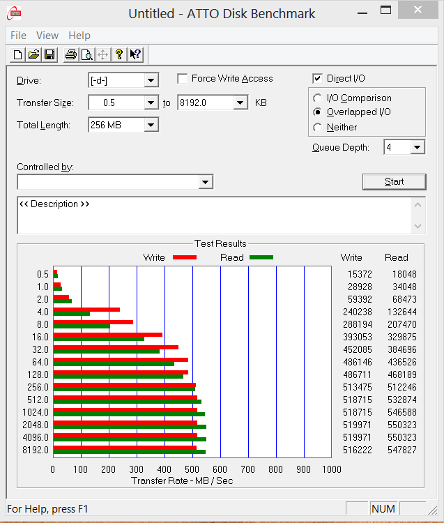Enable the Force Write Access checkbox

pyautogui.click(x=183, y=79)
